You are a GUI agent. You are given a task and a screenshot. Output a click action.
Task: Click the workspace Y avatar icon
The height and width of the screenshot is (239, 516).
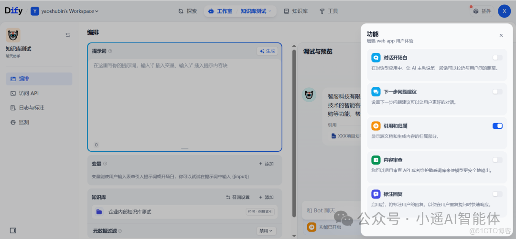click(35, 11)
